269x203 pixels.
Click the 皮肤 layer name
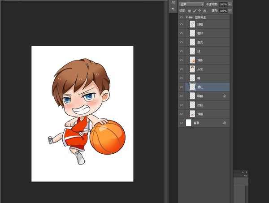tap(200, 105)
